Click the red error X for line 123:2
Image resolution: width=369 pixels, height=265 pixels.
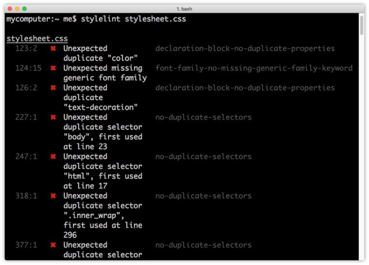53,48
